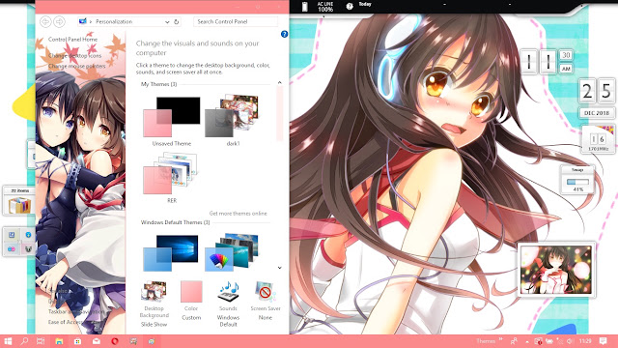Click Get more themes online
This screenshot has height=348, width=618.
point(239,213)
